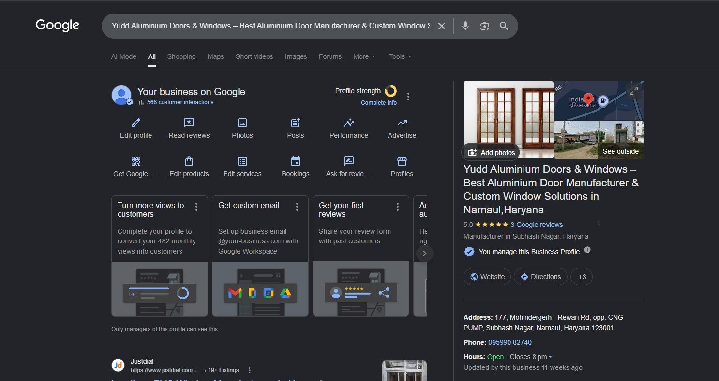Click the business profile avatar icon
719x381 pixels.
point(121,95)
